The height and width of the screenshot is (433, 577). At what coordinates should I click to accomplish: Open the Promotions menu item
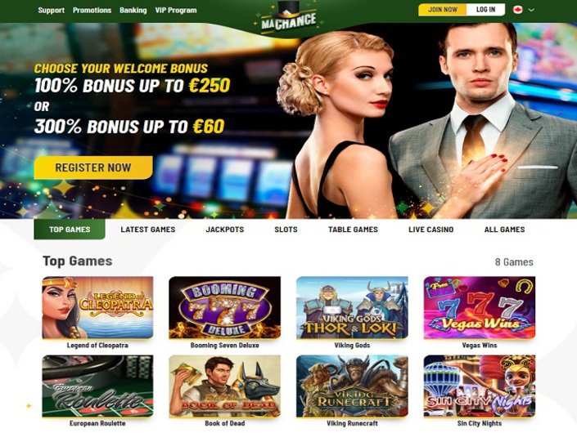point(92,11)
